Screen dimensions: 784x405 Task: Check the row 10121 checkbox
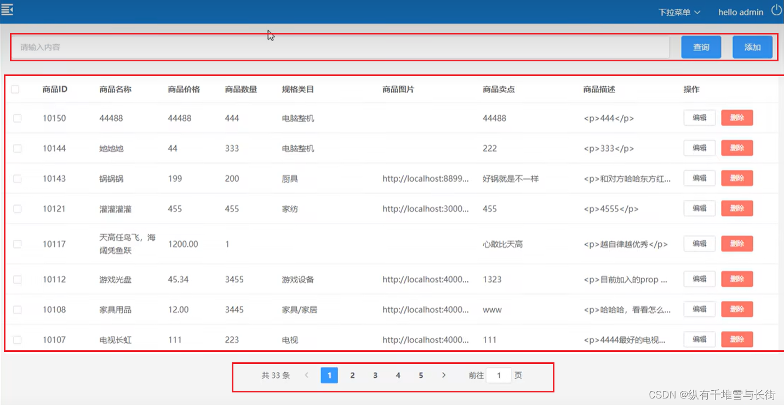pyautogui.click(x=18, y=209)
